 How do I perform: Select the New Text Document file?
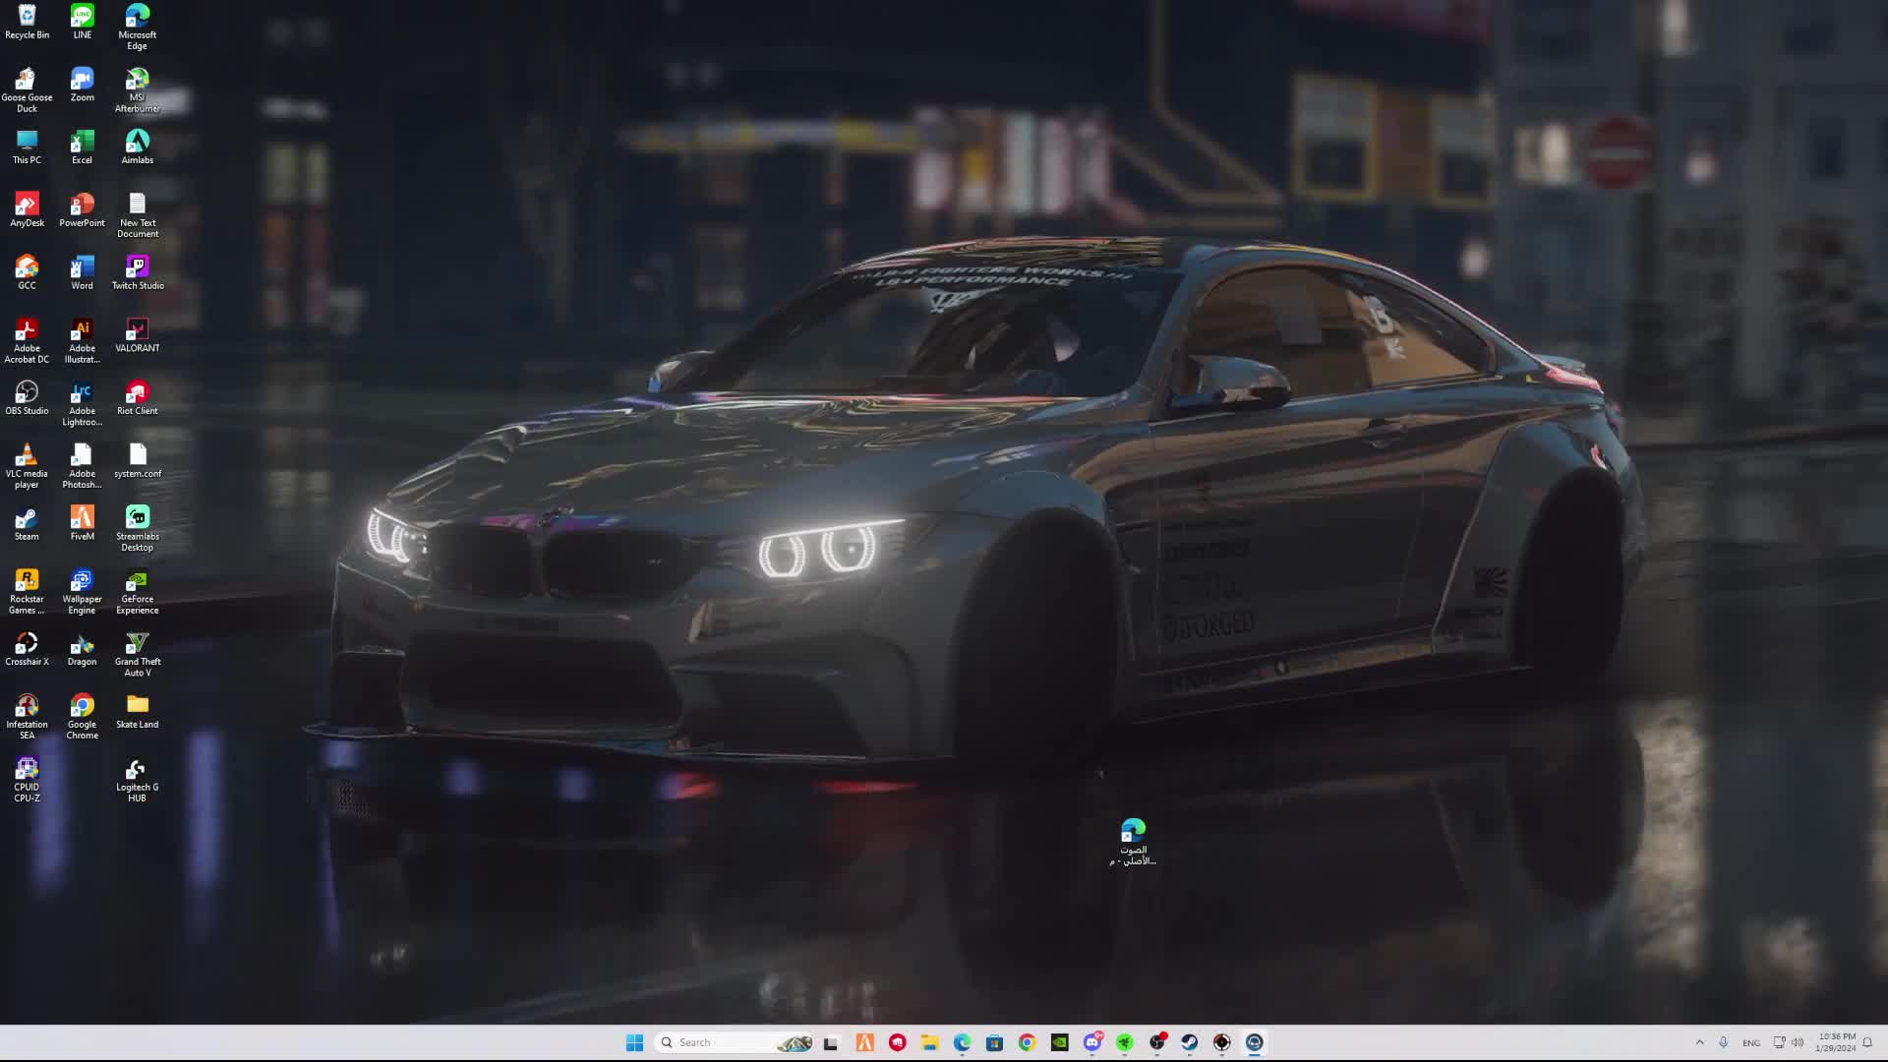click(137, 215)
